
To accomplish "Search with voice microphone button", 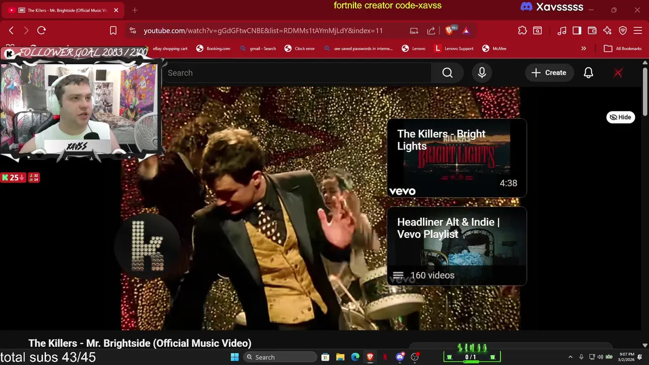I will coord(482,73).
